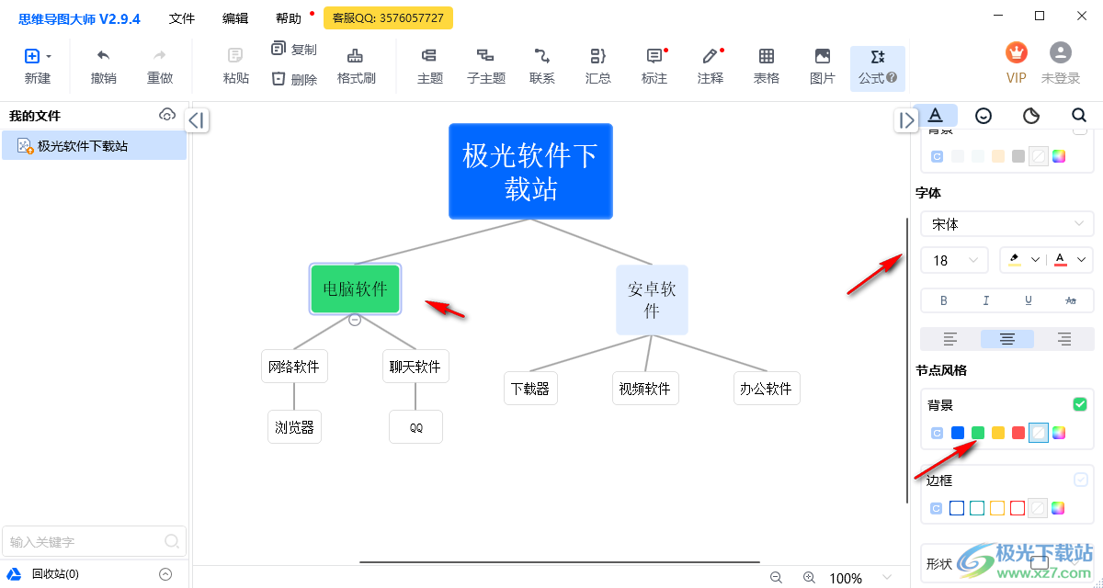Uncheck the 背景 checkbox under 节点风格

1080,404
